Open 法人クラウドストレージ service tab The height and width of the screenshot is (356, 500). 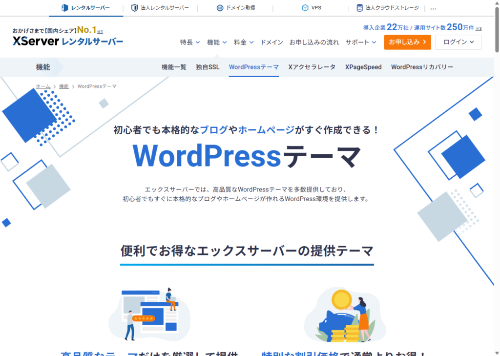tap(387, 8)
